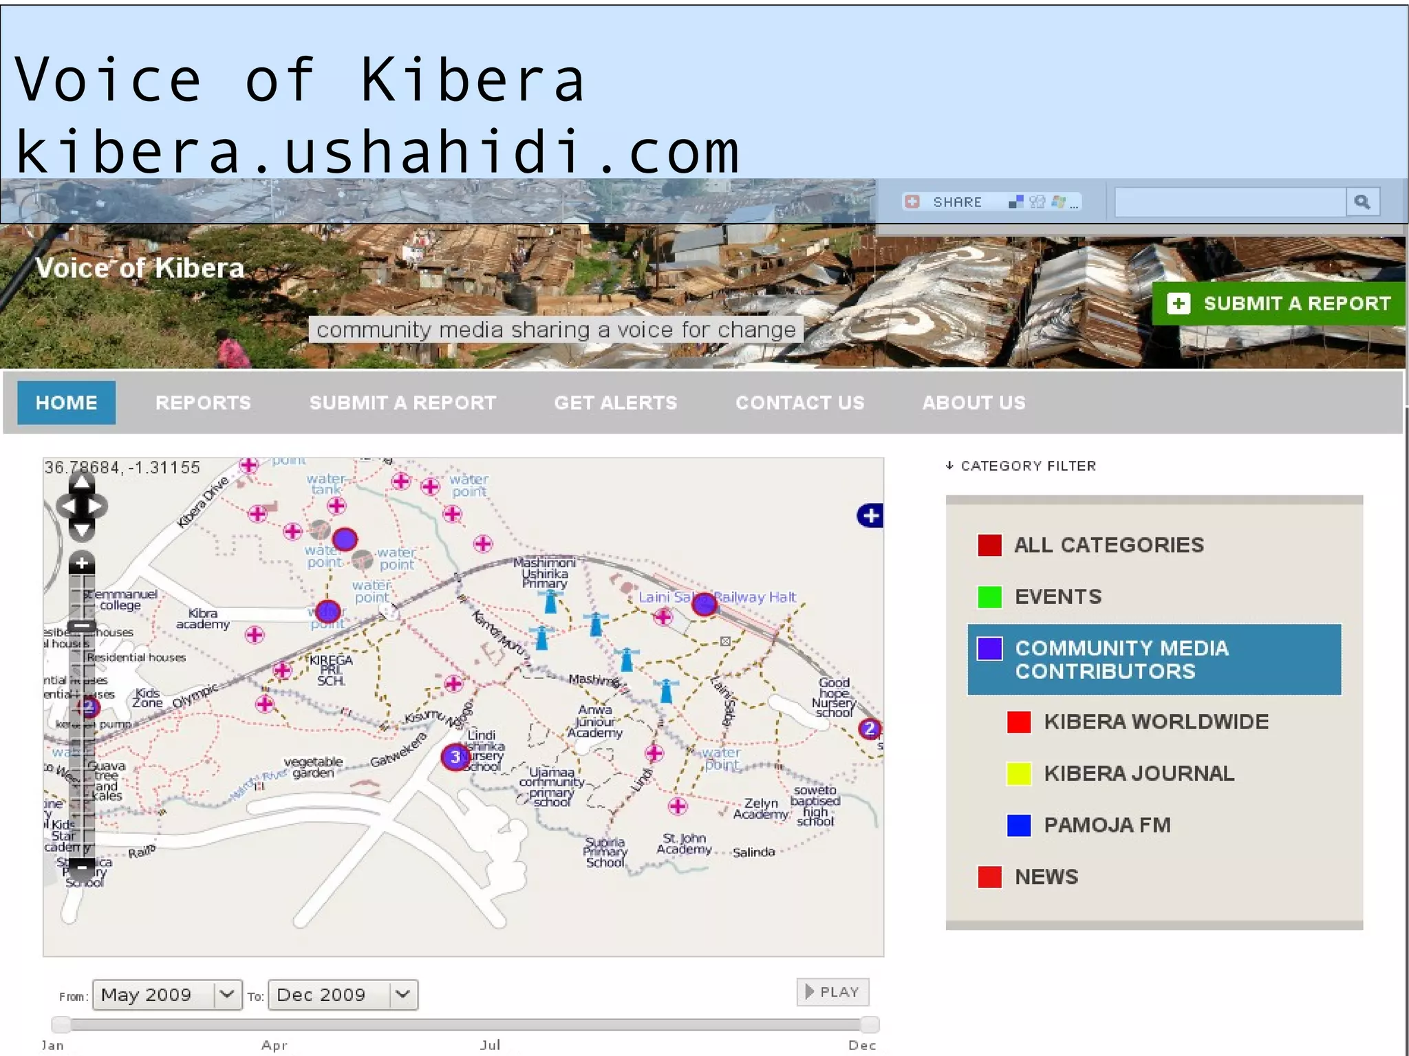Click the red ALL CATEGORIES color swatch
The height and width of the screenshot is (1056, 1409).
click(x=989, y=545)
